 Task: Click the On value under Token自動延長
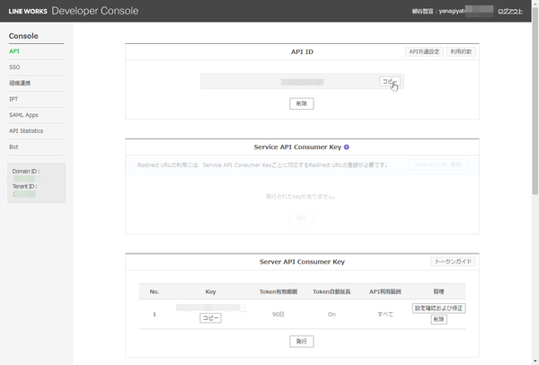point(331,314)
